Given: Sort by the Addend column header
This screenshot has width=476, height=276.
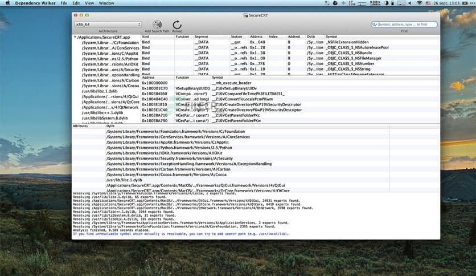Looking at the screenshot, I should pyautogui.click(x=296, y=36).
